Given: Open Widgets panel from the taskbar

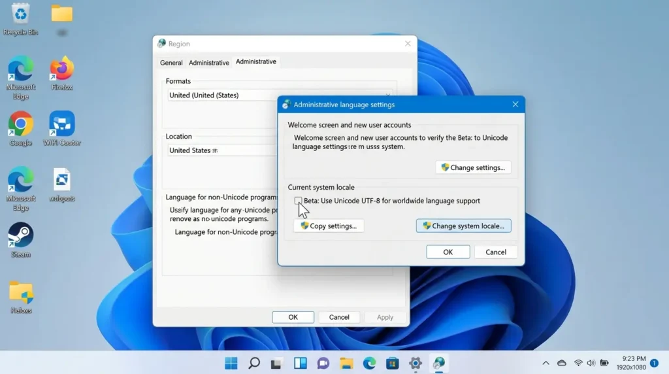Looking at the screenshot, I should coord(301,363).
